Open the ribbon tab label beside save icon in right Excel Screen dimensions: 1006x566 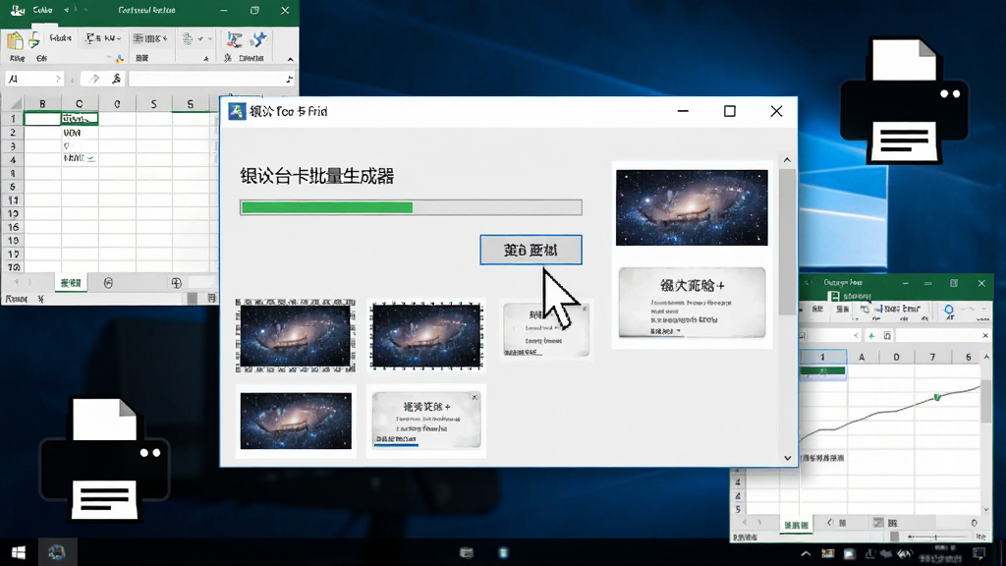point(857,297)
